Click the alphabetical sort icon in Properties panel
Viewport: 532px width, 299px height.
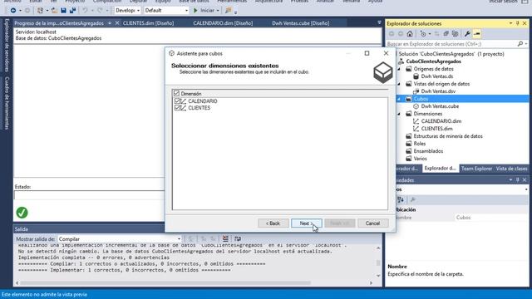[x=401, y=199]
